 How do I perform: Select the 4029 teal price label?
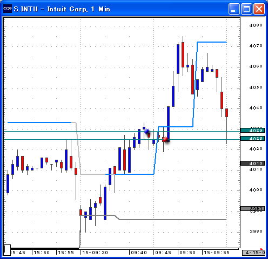point(252,131)
